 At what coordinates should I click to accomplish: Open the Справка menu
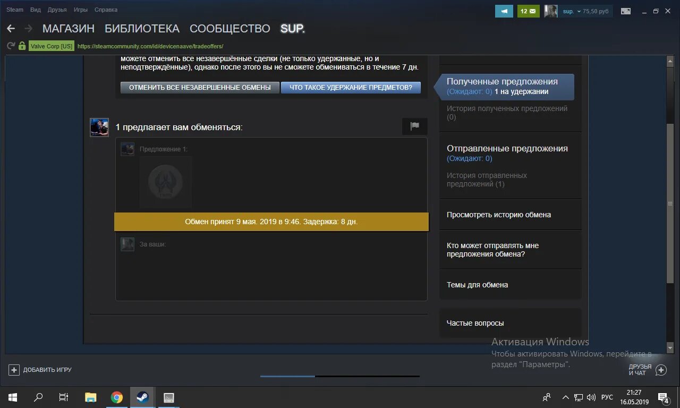click(x=106, y=10)
